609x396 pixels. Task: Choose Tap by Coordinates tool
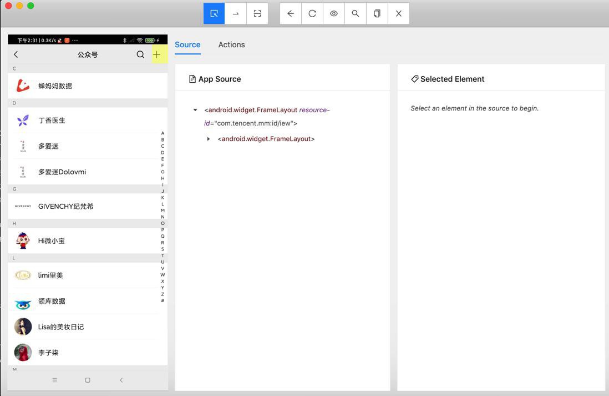pos(257,14)
